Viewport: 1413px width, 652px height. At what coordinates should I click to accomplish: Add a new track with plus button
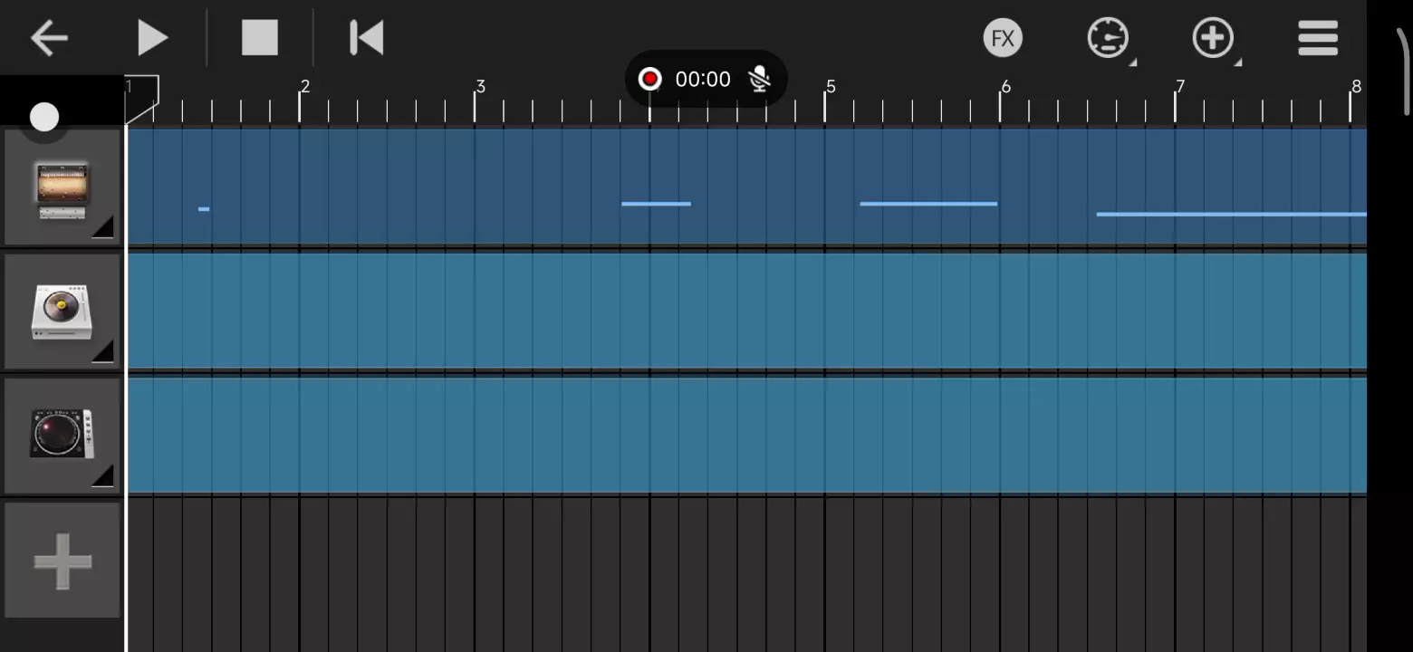coord(62,561)
